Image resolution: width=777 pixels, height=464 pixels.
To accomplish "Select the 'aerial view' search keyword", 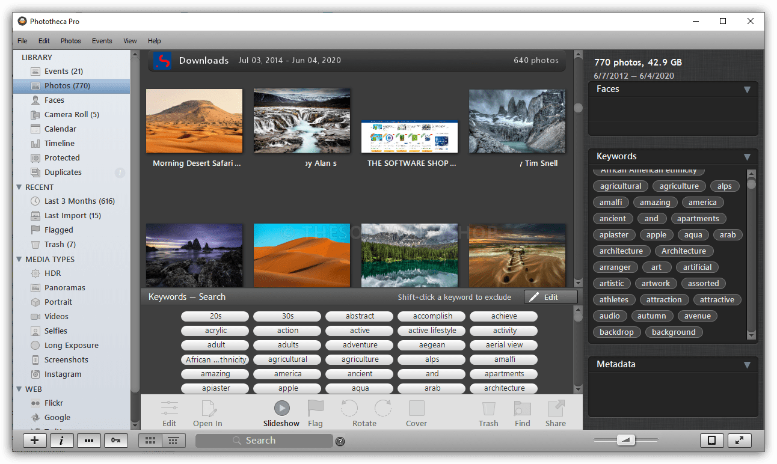I will click(504, 345).
